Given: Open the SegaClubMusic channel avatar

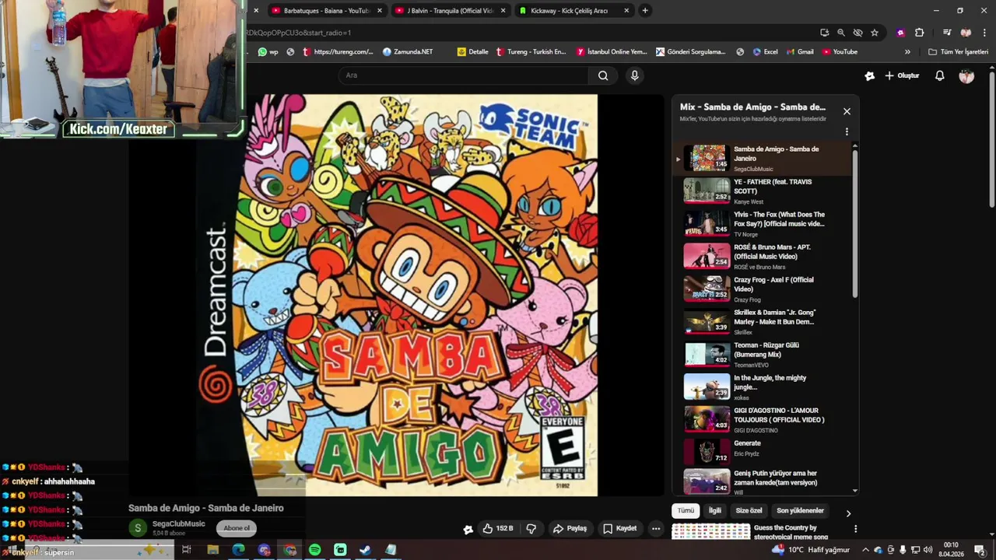Looking at the screenshot, I should [x=138, y=528].
